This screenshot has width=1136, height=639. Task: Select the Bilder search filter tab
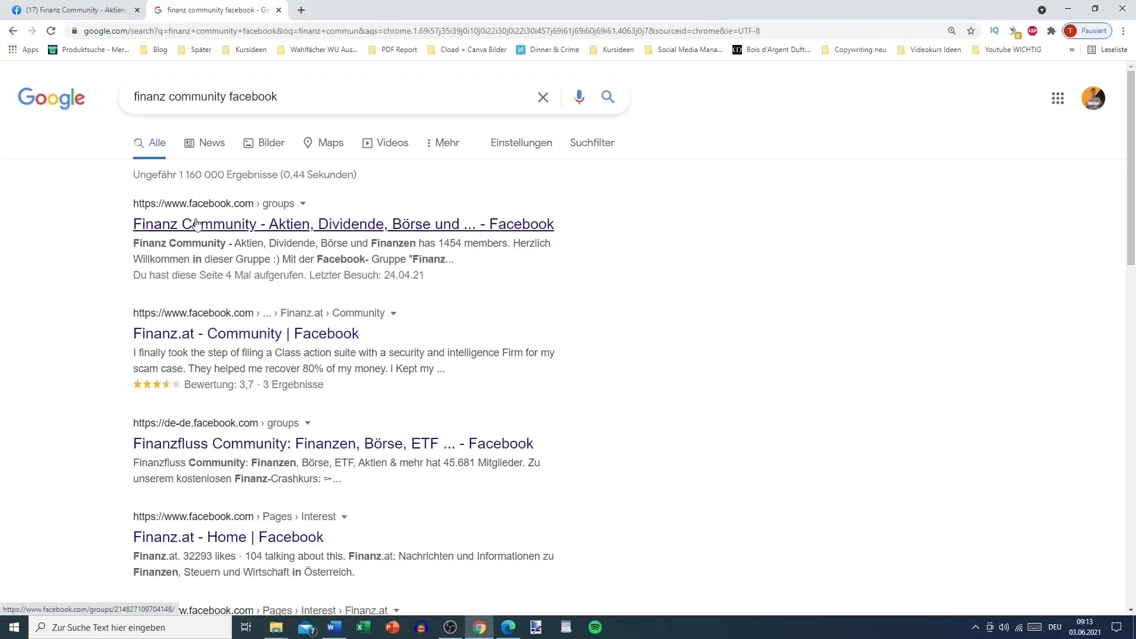[x=272, y=143]
